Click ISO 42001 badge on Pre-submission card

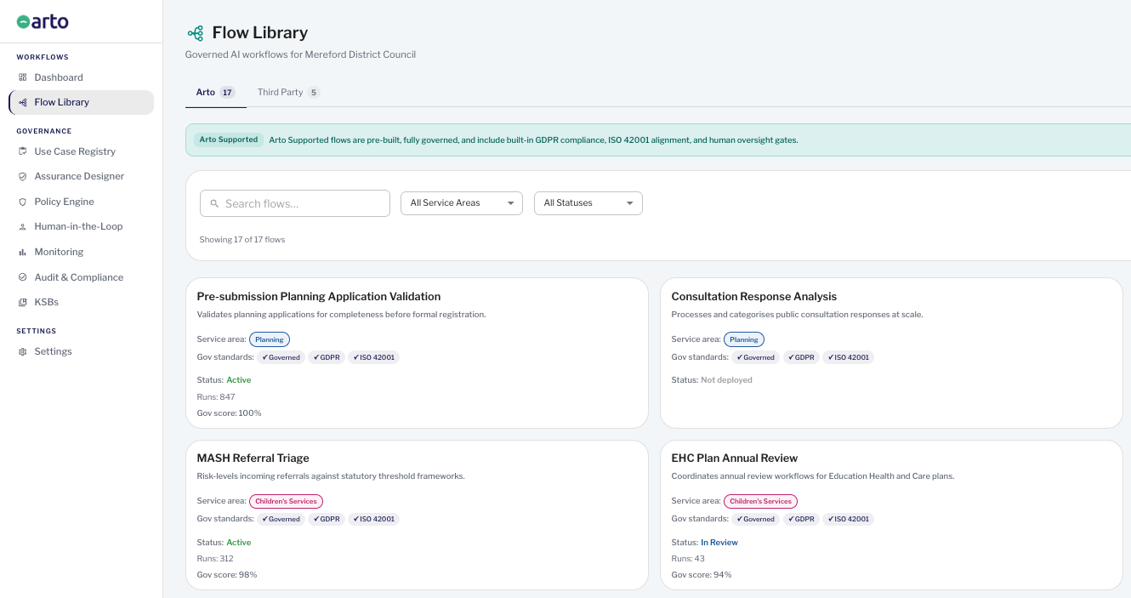373,357
